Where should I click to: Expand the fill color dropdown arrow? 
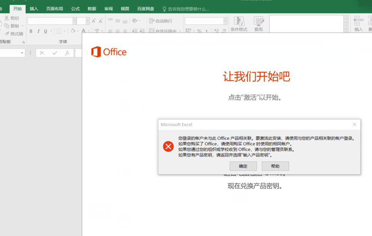pyautogui.click(x=78, y=31)
